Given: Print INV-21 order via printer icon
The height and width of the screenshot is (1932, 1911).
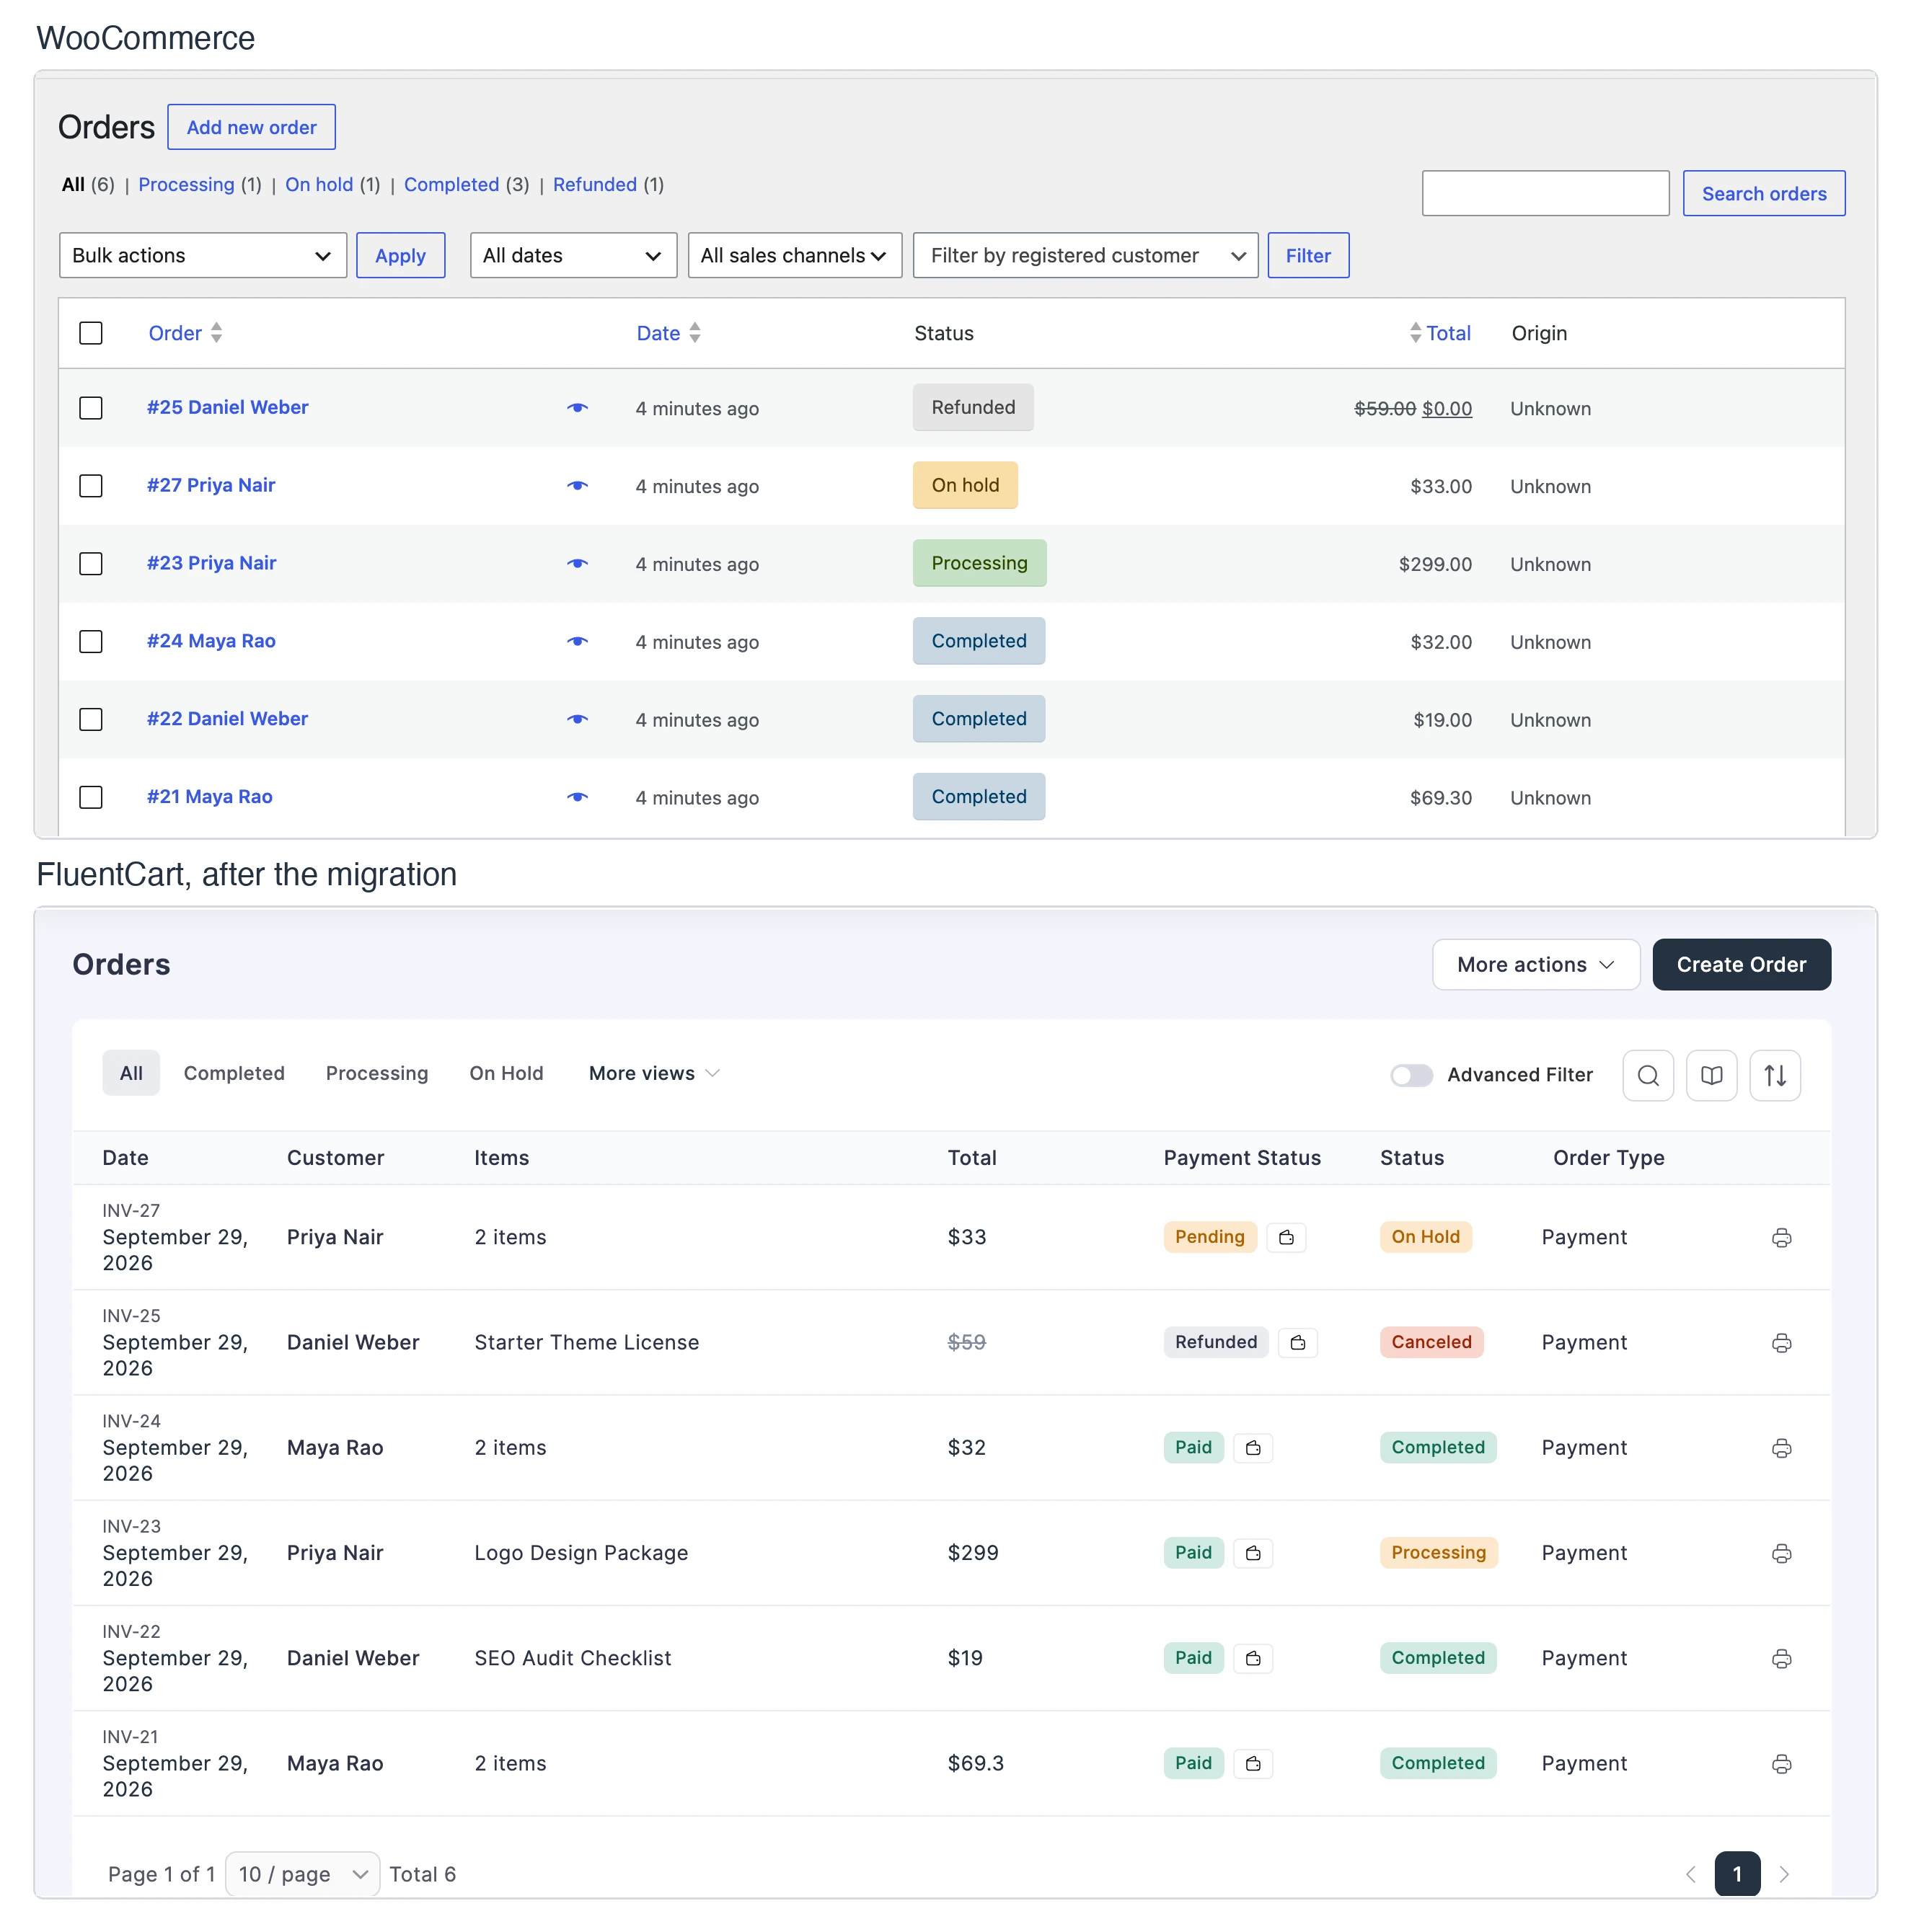Looking at the screenshot, I should click(1782, 1764).
